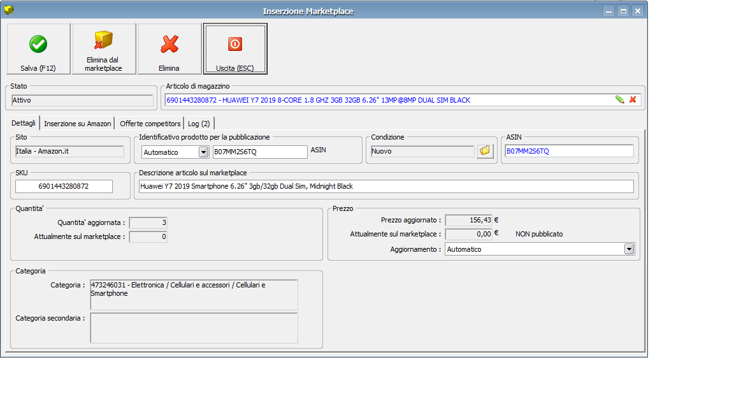Click the Condizione field showing Nuovo
Screen dimensions: 734x413
click(422, 151)
